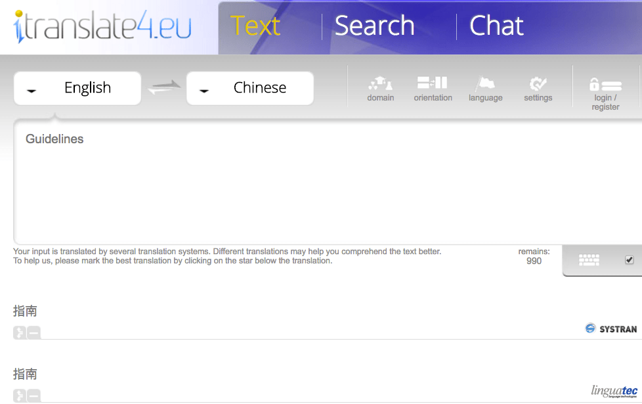Click minus toggle under the SYSTRAN translation

click(x=34, y=333)
